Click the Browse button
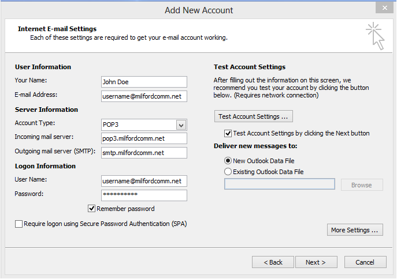This screenshot has height=279, width=397. [x=362, y=185]
